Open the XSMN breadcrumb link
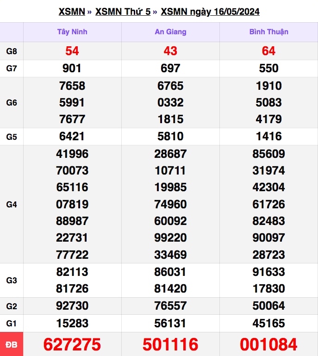318x356 pixels. click(72, 12)
